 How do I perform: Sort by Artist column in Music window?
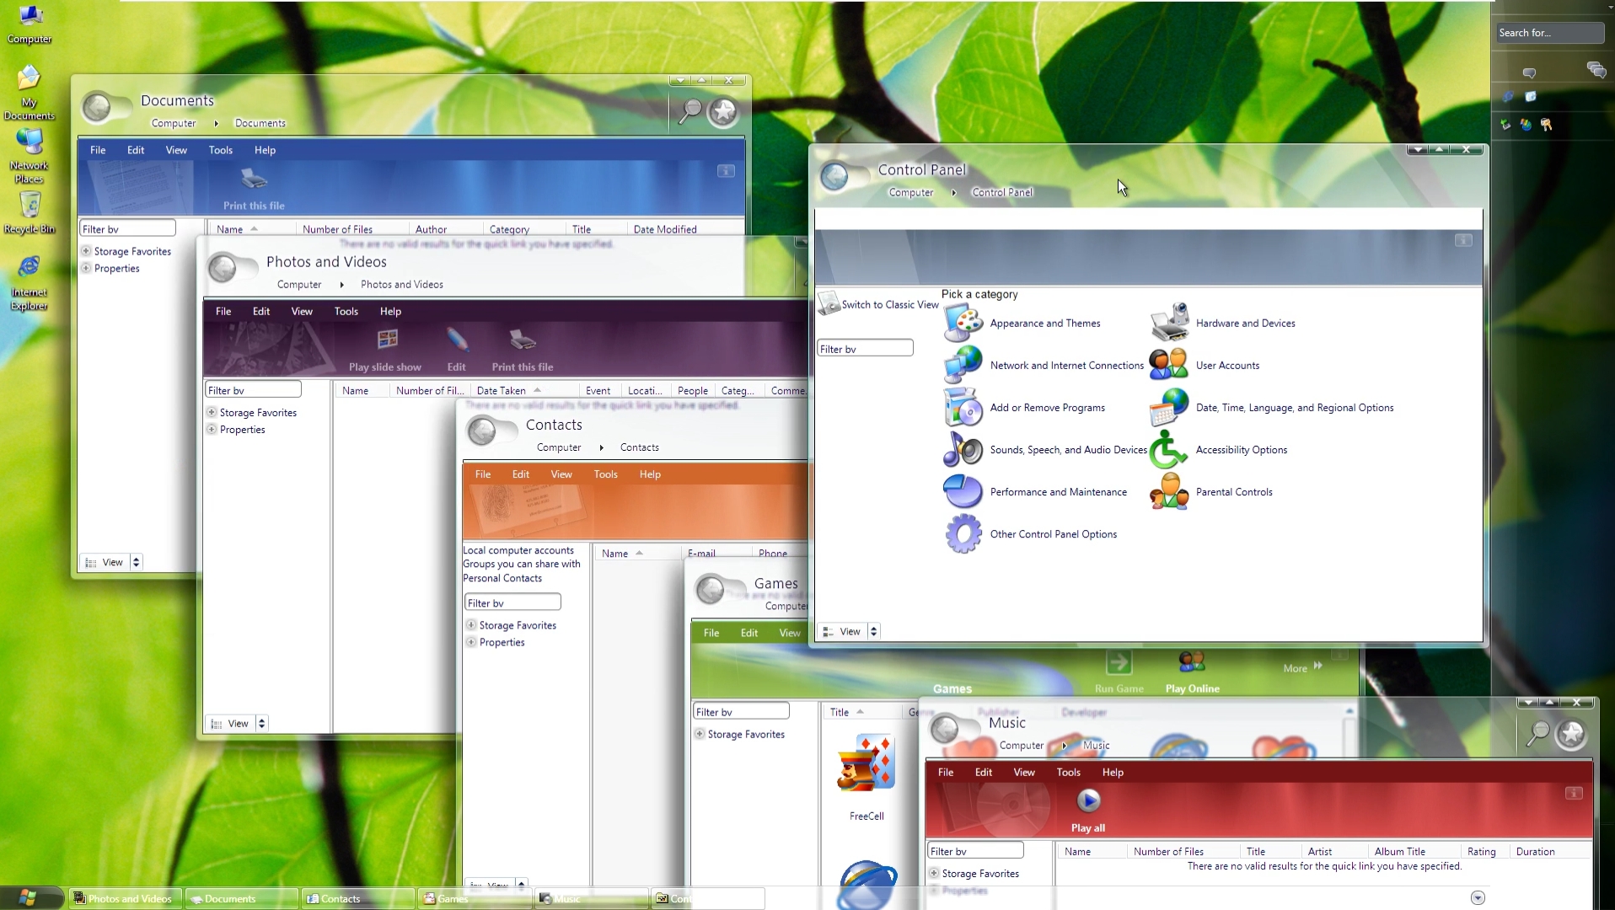(x=1320, y=851)
